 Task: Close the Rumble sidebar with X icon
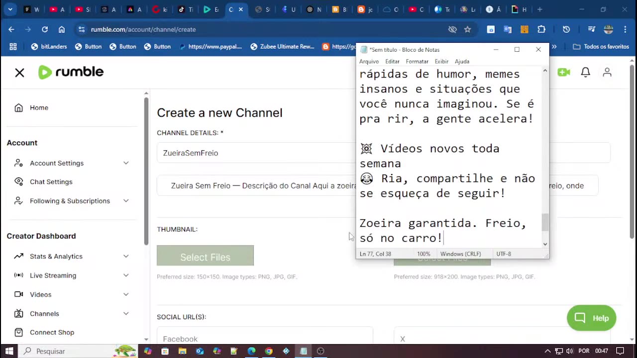point(19,73)
